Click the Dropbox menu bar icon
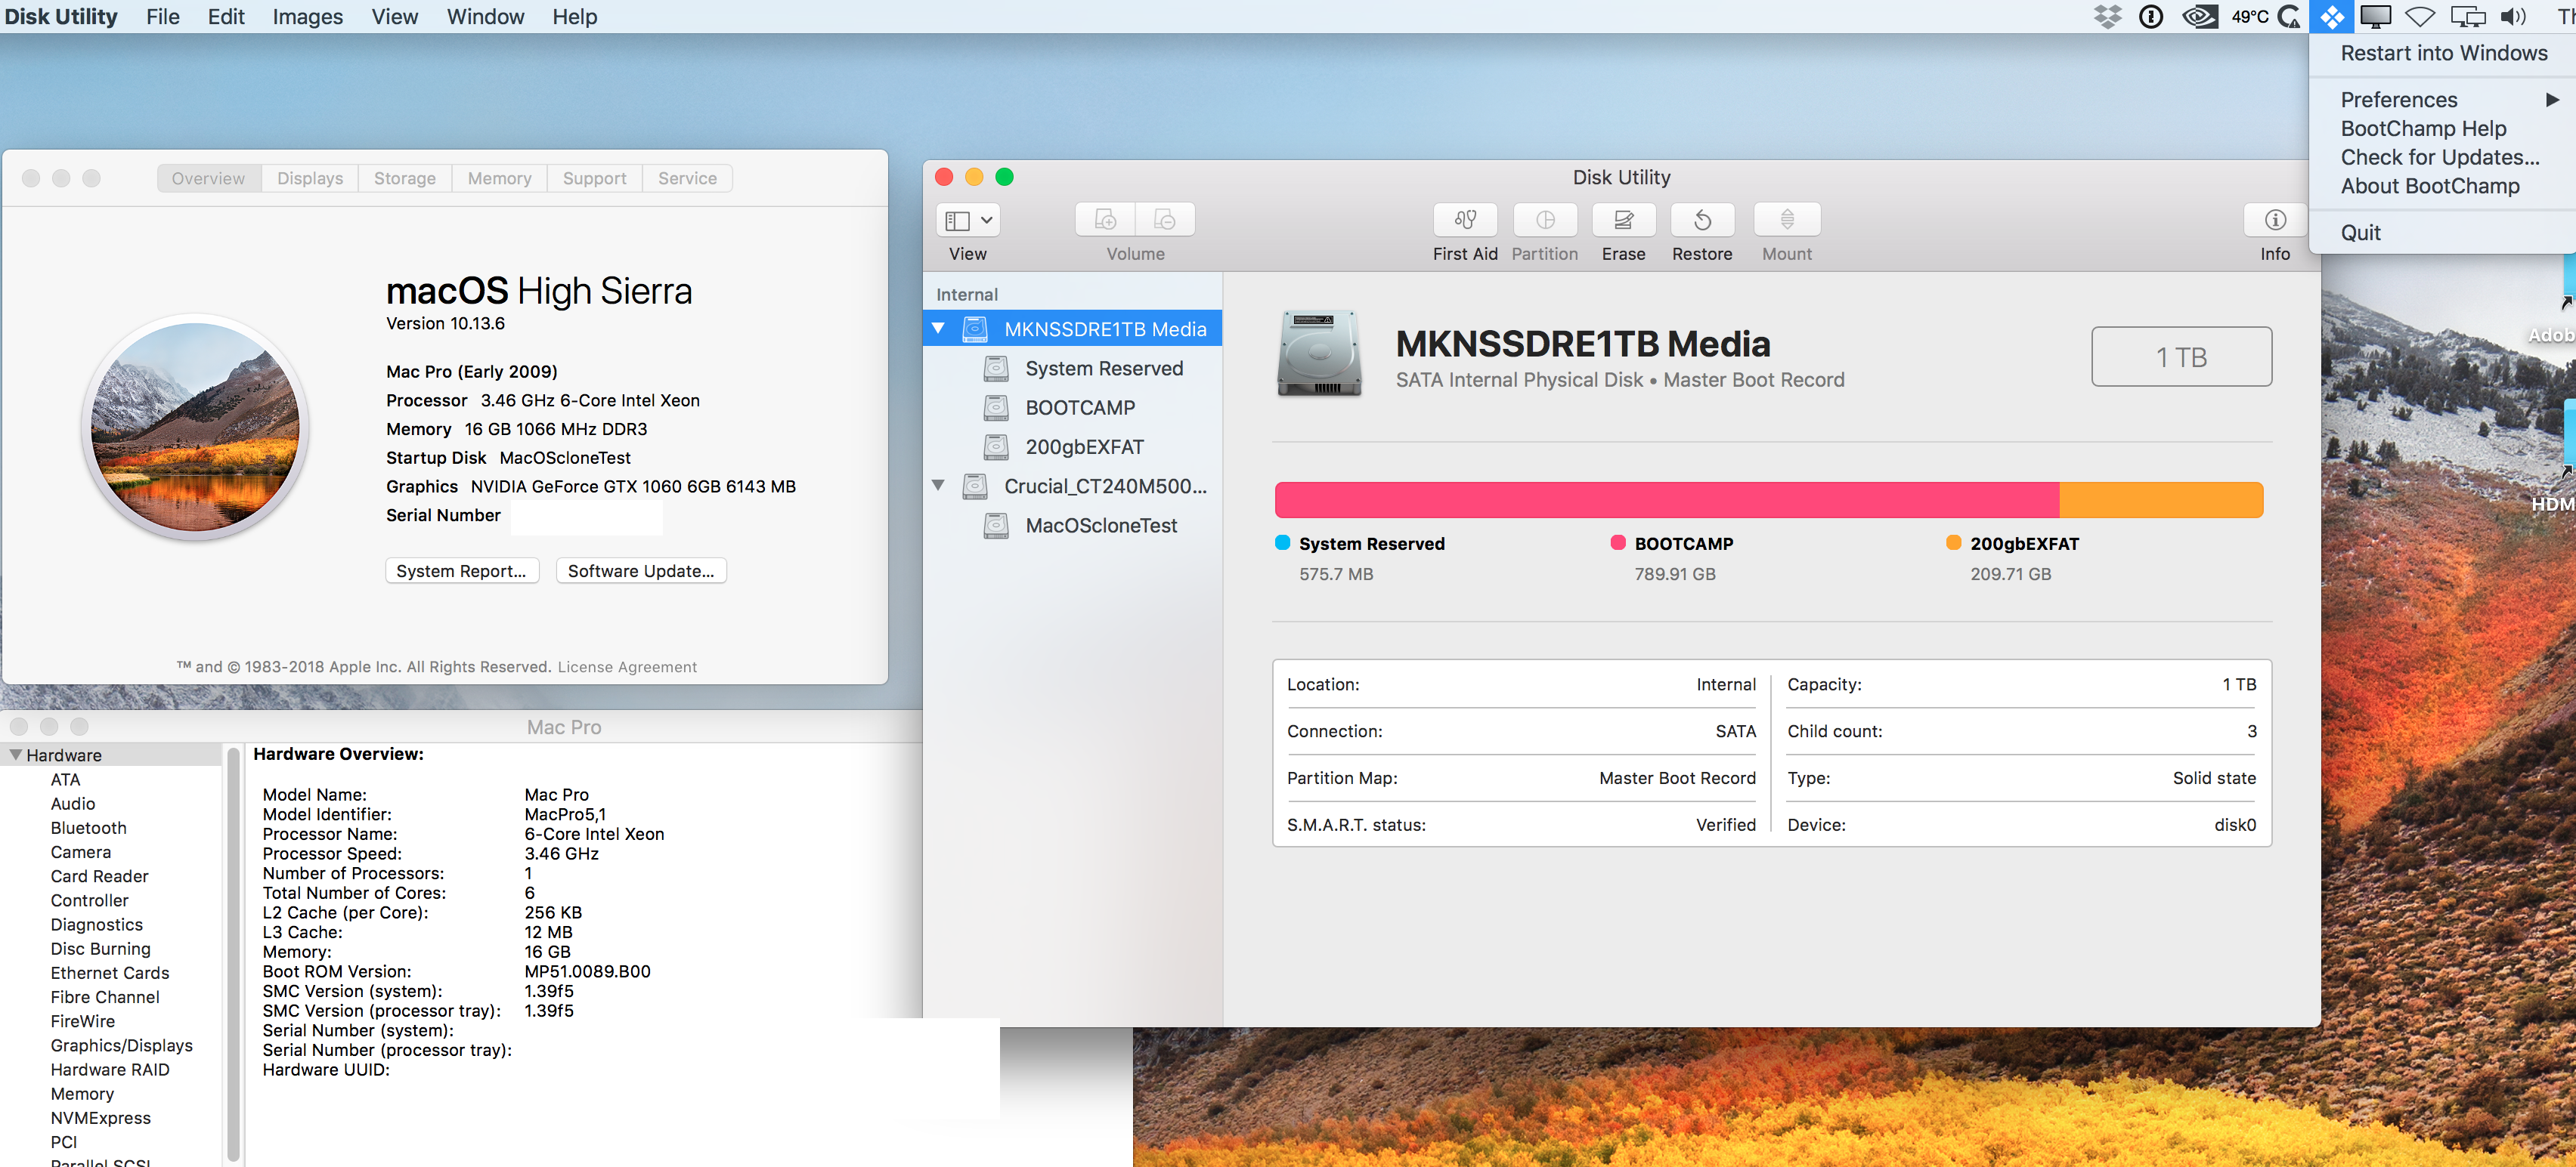 coord(2107,16)
